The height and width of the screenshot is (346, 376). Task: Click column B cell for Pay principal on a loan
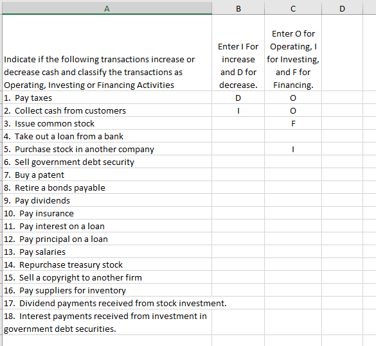(238, 239)
